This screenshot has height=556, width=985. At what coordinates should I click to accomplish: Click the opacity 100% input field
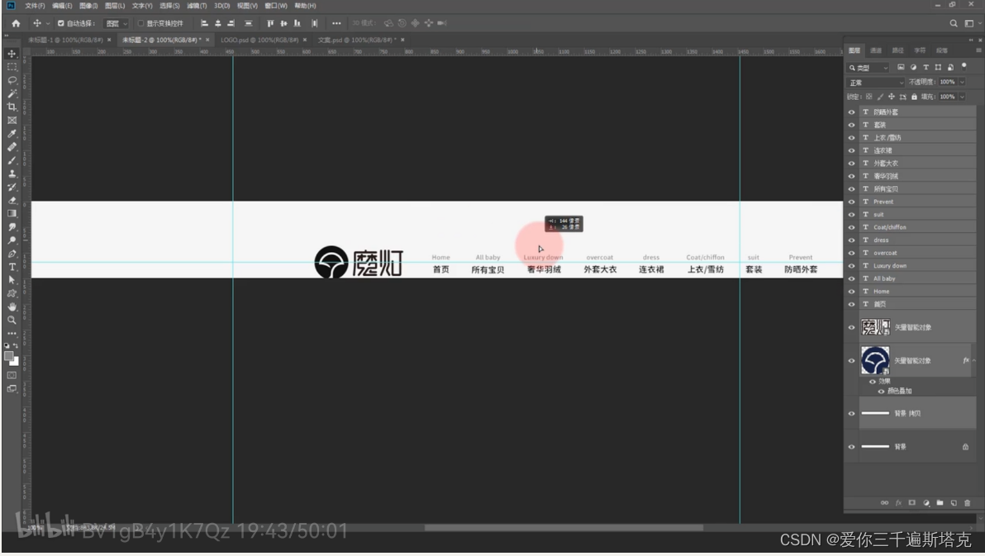[947, 82]
